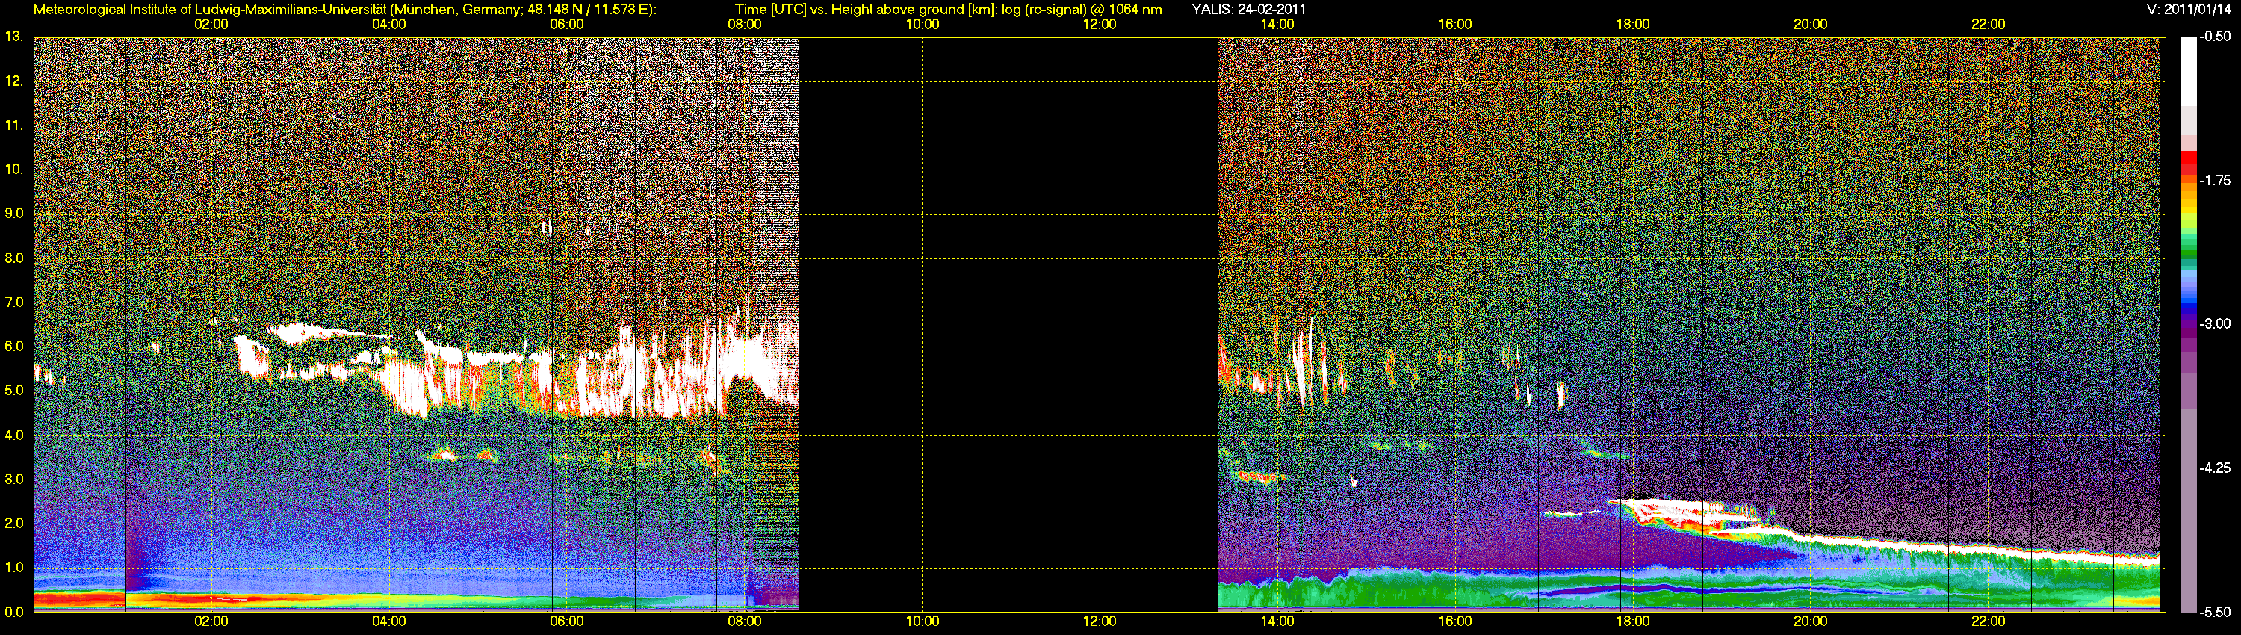Pick the white top section of the colorbar
The height and width of the screenshot is (635, 2241).
pyautogui.click(x=2188, y=69)
